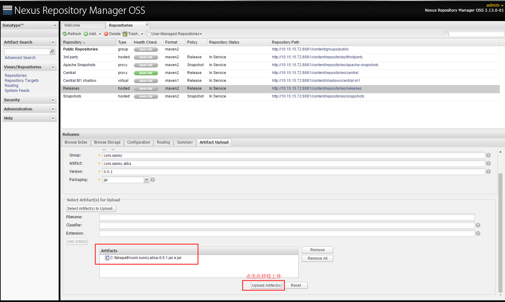Click the artifact search magnifier icon
This screenshot has height=302, width=505.
tap(52, 51)
